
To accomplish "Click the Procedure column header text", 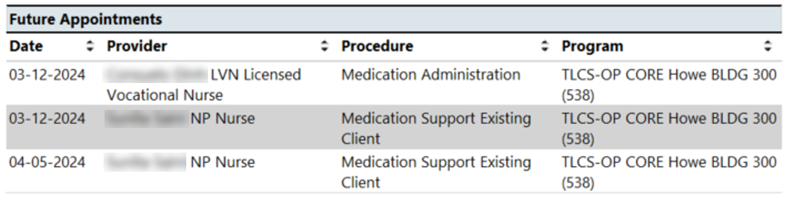I will coord(377,46).
